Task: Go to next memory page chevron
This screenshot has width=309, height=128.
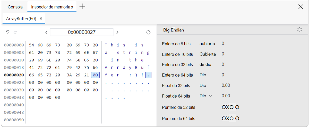Action: (x=117, y=32)
